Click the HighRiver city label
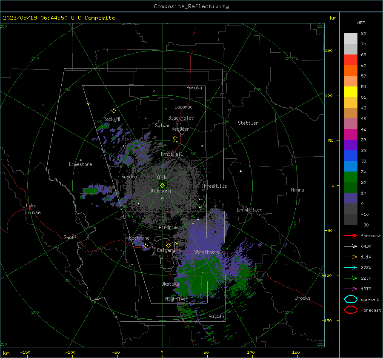383x358 pixels. (176, 299)
